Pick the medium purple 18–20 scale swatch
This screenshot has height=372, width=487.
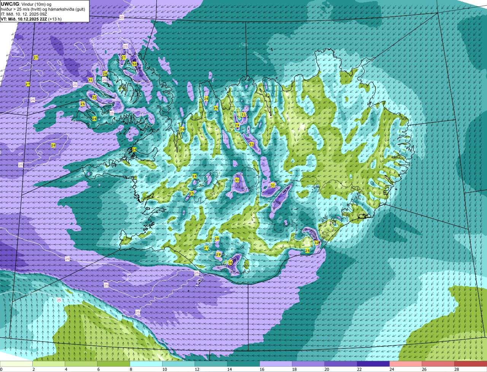pyautogui.click(x=308, y=364)
